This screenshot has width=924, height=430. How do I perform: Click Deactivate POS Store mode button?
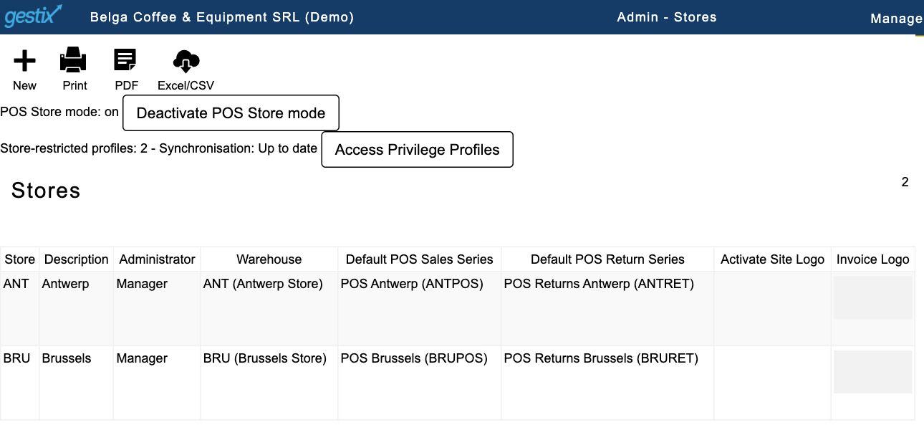tap(231, 113)
